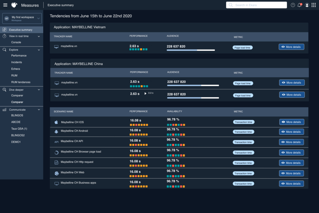Click More details for Business apps
The image size is (319, 213).
(292, 183)
